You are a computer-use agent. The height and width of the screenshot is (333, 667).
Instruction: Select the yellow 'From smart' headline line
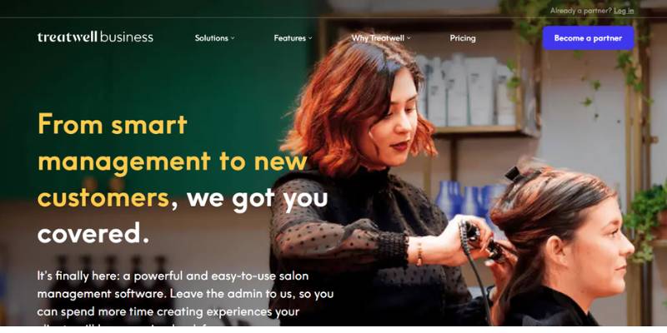click(113, 124)
